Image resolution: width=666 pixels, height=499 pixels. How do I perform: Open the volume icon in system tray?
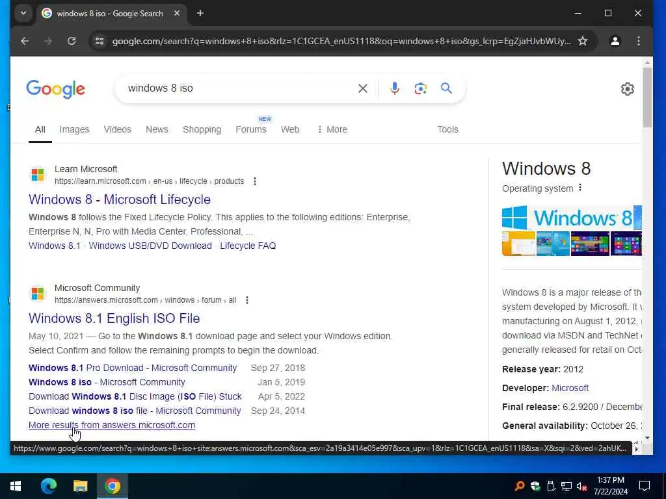(582, 486)
